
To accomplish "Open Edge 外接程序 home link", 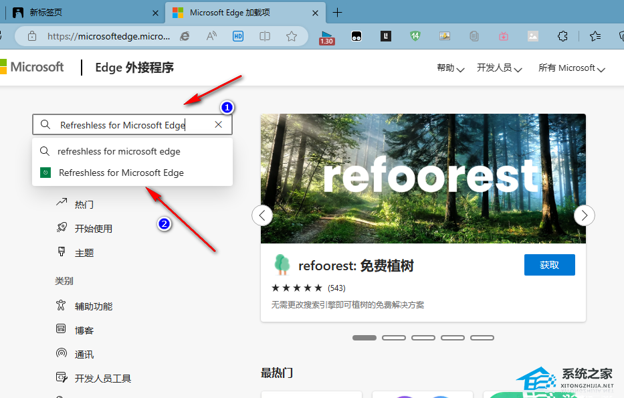I will click(134, 68).
